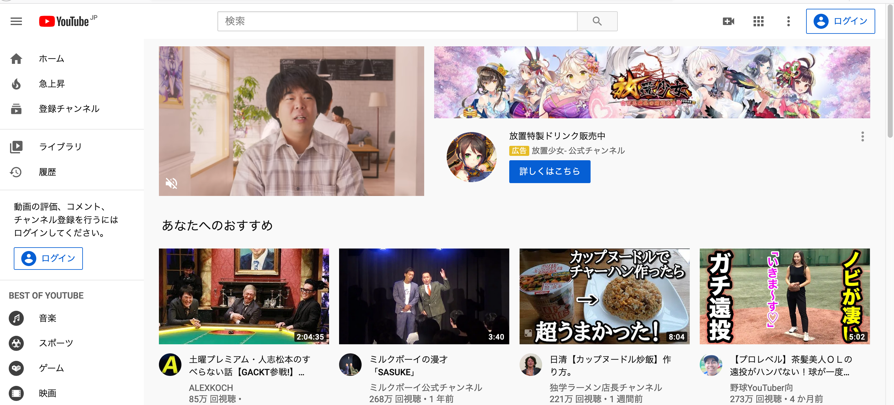
Task: Open the ミルクボーイの漫才 SASUKE video thumbnail
Action: (x=424, y=296)
